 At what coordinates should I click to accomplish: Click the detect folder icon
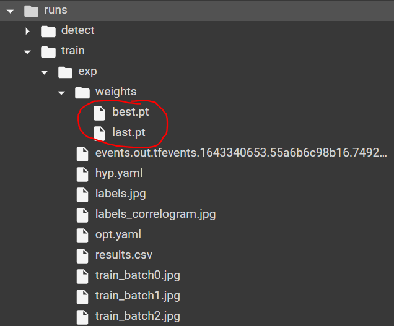click(x=48, y=30)
